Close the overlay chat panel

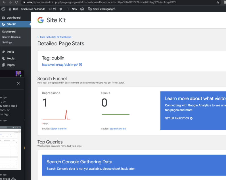point(18,83)
